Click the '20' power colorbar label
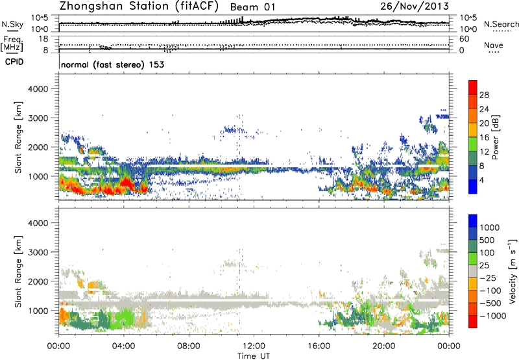This screenshot has height=360, width=519. [484, 123]
